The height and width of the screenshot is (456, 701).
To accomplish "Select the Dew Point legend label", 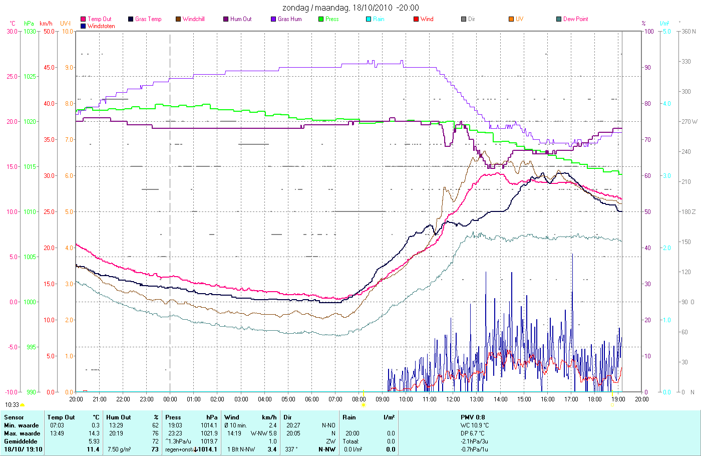I will point(576,19).
